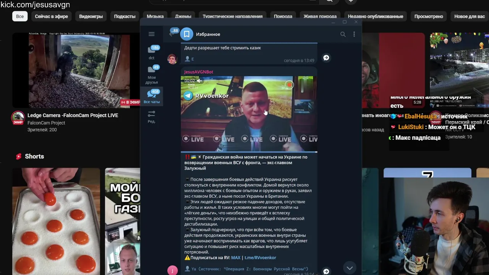Open the JesusAVGNBot sender name
Image resolution: width=489 pixels, height=275 pixels.
(x=199, y=72)
